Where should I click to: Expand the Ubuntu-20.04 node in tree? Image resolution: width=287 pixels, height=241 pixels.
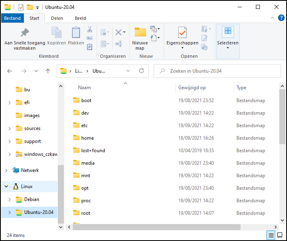(10, 212)
